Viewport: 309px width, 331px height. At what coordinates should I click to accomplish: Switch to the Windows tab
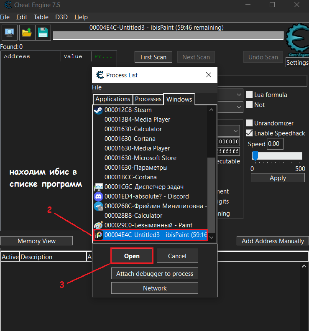(179, 99)
